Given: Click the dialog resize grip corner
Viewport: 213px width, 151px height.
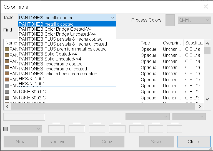Looking at the screenshot, I should pyautogui.click(x=211, y=149).
